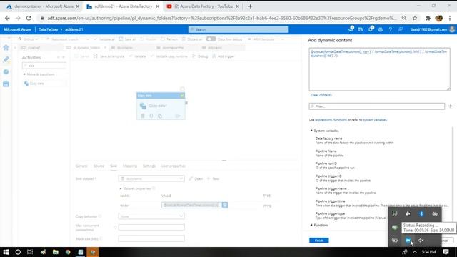Select Pipeline trigger time system variable

[x=381, y=203]
